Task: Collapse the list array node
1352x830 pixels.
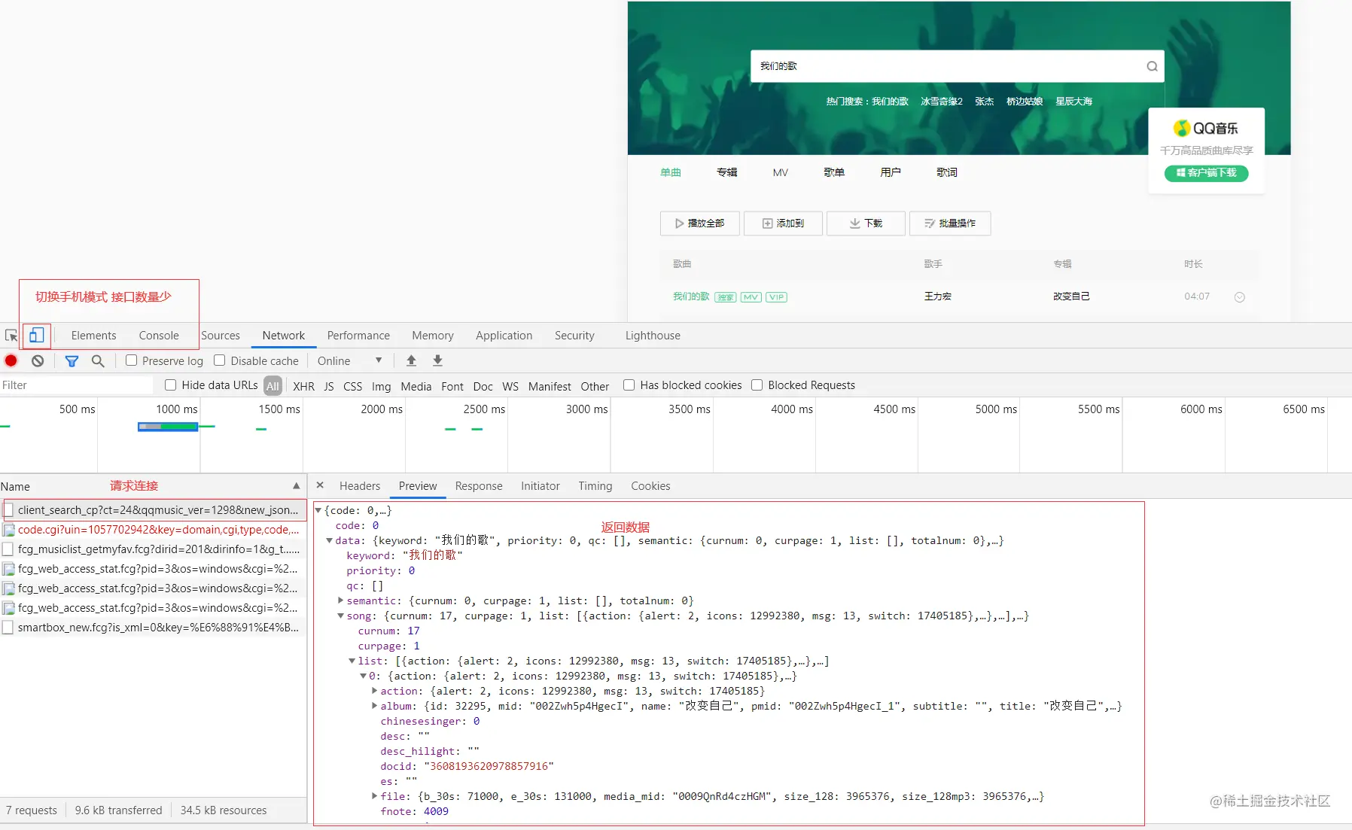Action: click(x=352, y=661)
